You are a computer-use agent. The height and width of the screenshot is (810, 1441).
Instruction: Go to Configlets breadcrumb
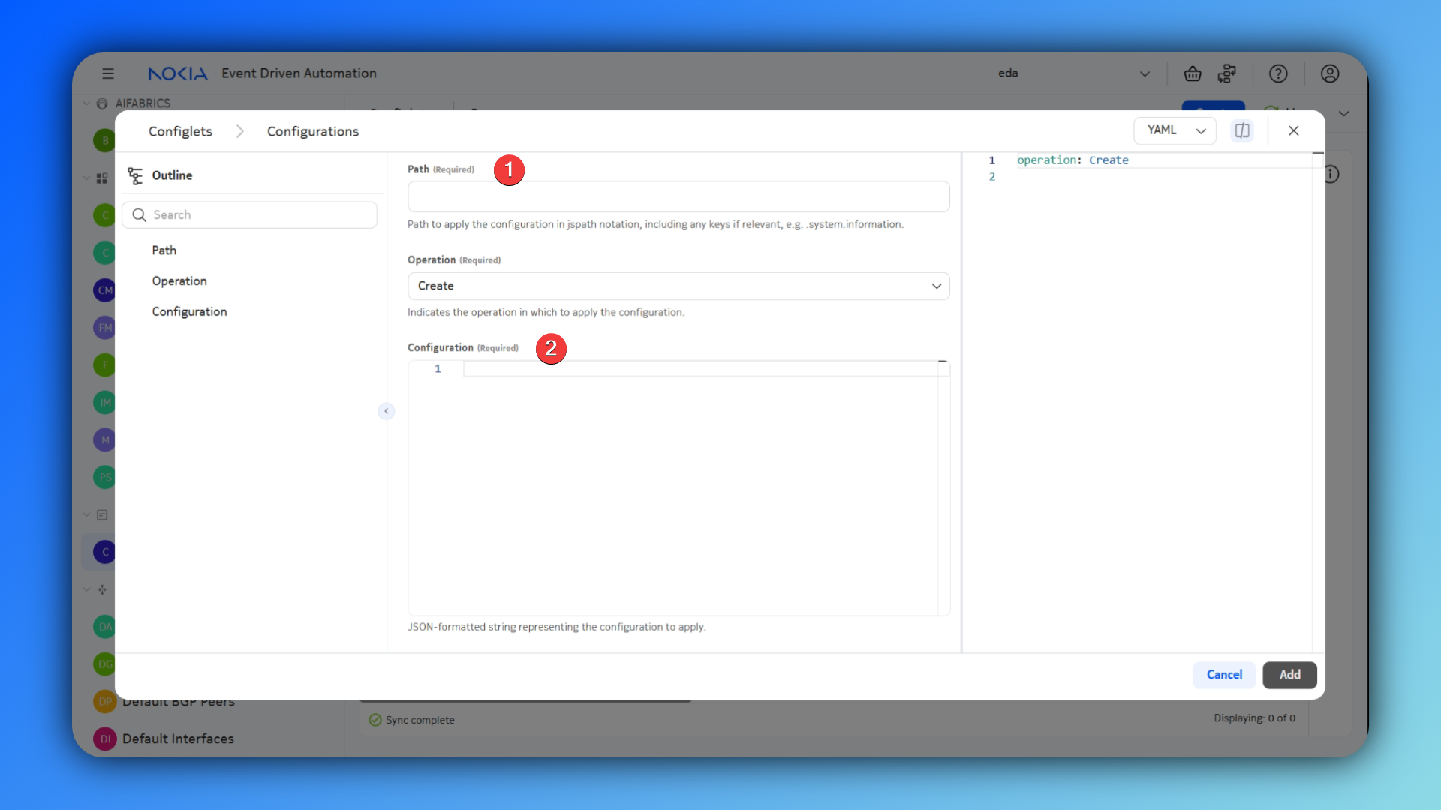(x=180, y=131)
